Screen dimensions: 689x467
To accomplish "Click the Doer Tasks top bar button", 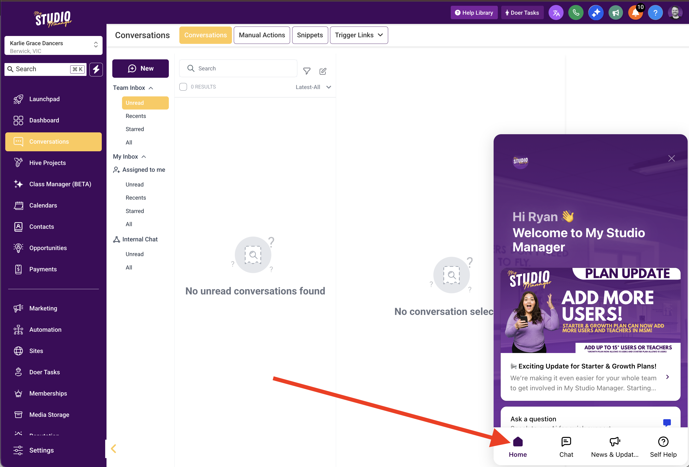I will (522, 13).
